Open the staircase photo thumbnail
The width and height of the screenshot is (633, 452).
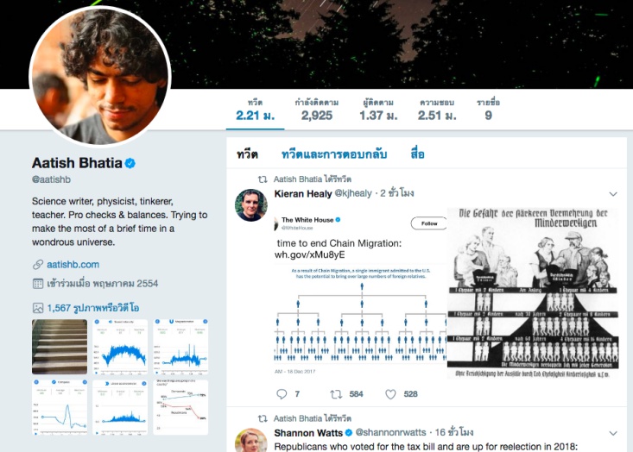[60, 347]
